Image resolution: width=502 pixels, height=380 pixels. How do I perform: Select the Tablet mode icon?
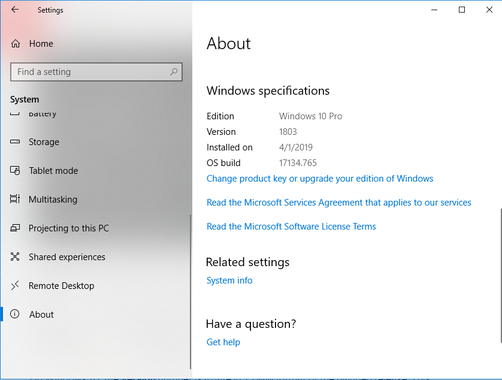15,170
